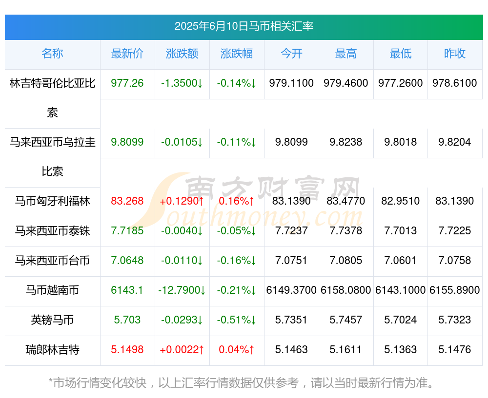Click the change value -12.7900↓
Image resolution: width=488 pixels, height=398 pixels.
tap(182, 290)
